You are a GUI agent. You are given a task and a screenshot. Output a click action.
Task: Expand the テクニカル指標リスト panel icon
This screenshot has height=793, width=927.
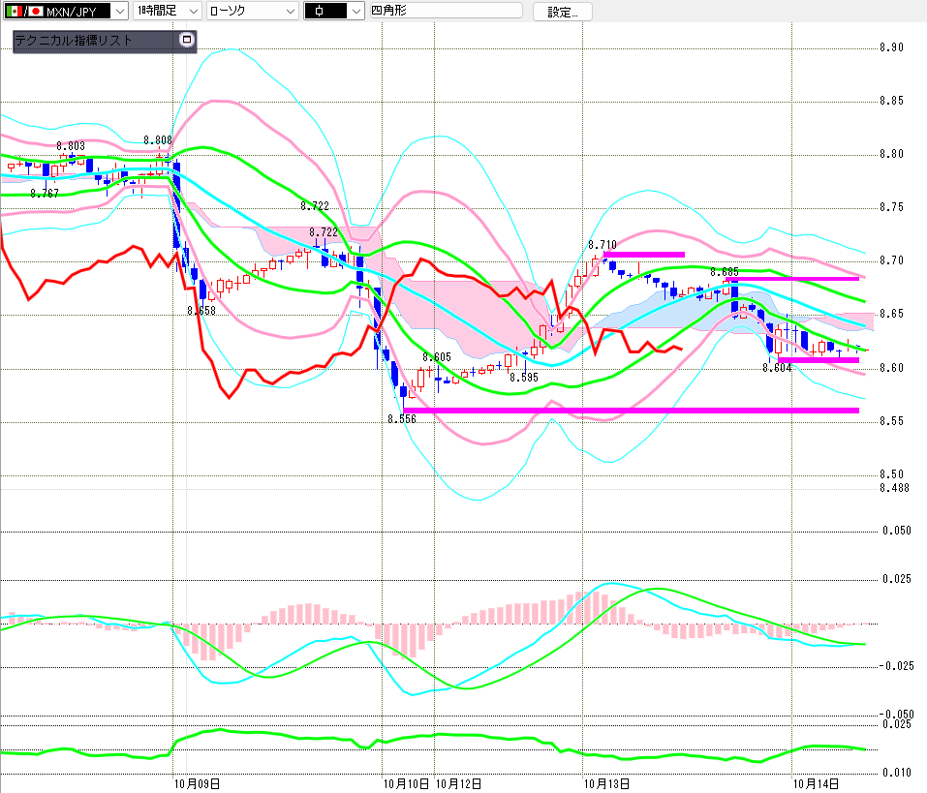187,40
